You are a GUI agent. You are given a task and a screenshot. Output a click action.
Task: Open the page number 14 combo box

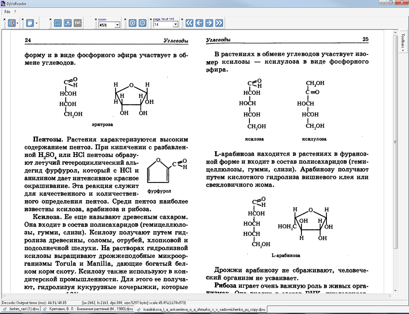(x=166, y=25)
